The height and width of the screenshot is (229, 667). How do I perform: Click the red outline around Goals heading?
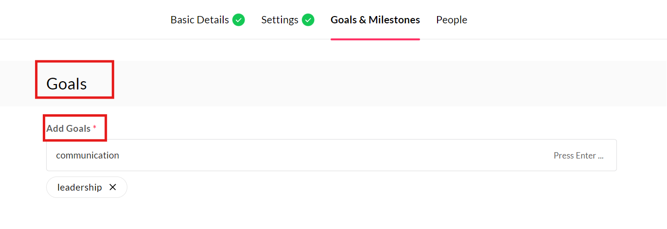tap(74, 61)
